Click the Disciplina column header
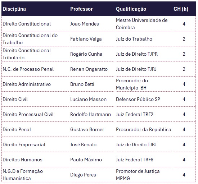Screen dimensions: 198x184 (35, 9)
